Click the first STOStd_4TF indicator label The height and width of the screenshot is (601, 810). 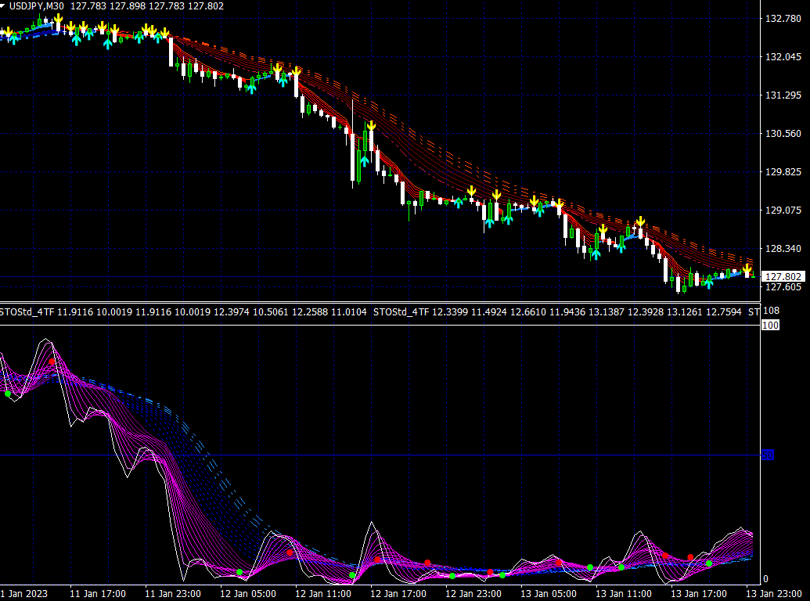[x=27, y=312]
